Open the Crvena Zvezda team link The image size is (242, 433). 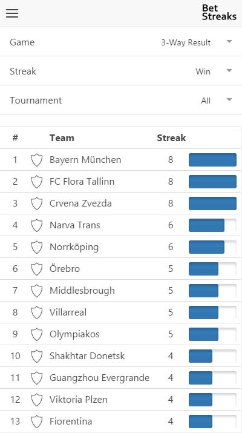pyautogui.click(x=80, y=203)
